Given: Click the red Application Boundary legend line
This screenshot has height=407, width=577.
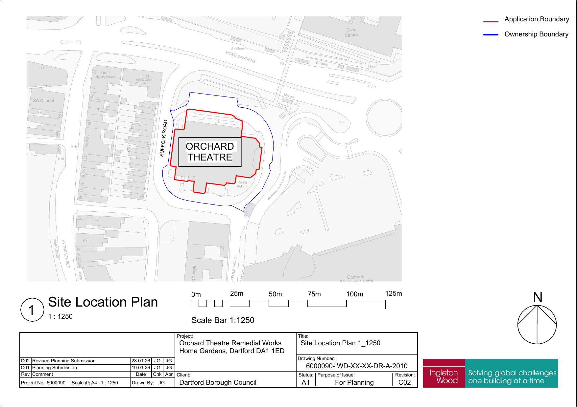Looking at the screenshot, I should 491,22.
